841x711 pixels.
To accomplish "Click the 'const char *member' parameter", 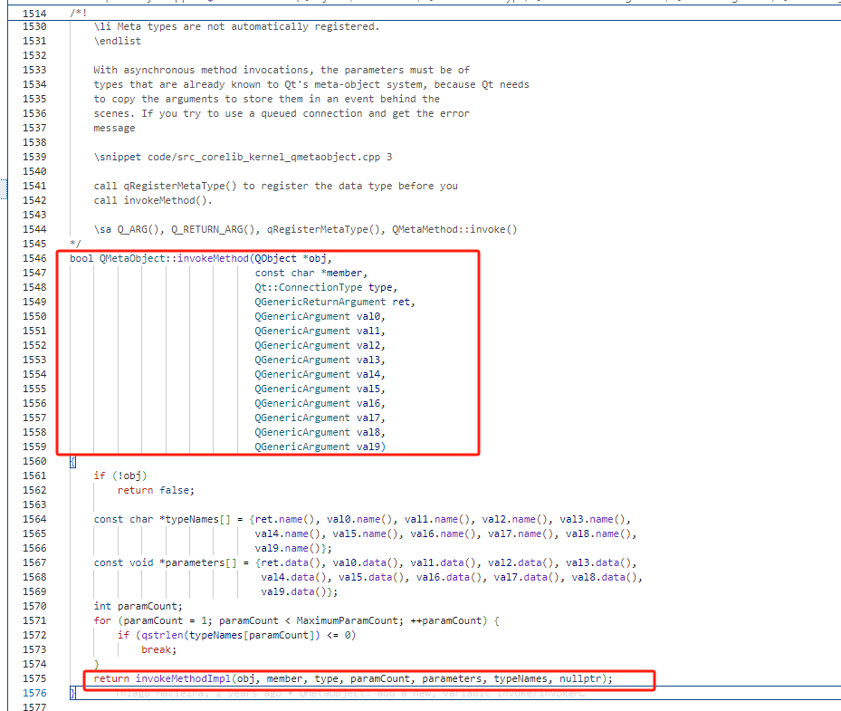I will [x=309, y=273].
